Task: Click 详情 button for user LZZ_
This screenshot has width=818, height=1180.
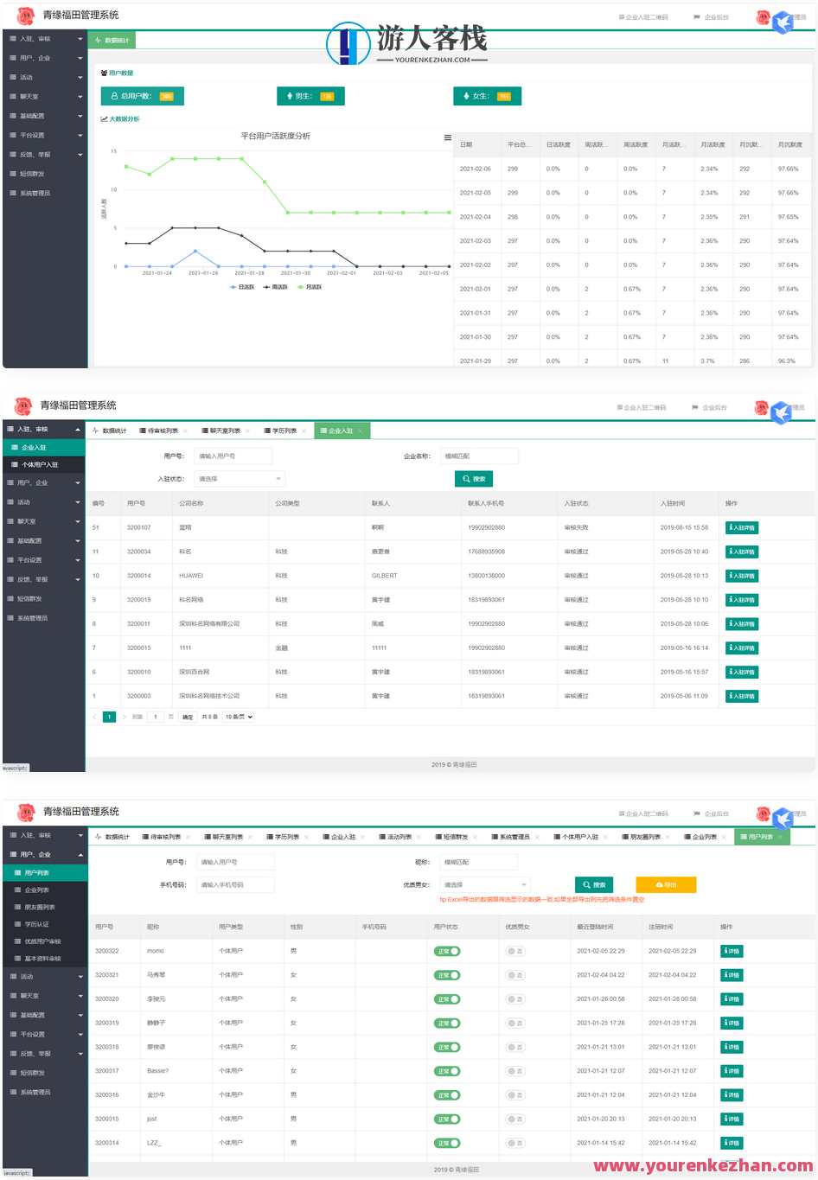Action: click(732, 1143)
